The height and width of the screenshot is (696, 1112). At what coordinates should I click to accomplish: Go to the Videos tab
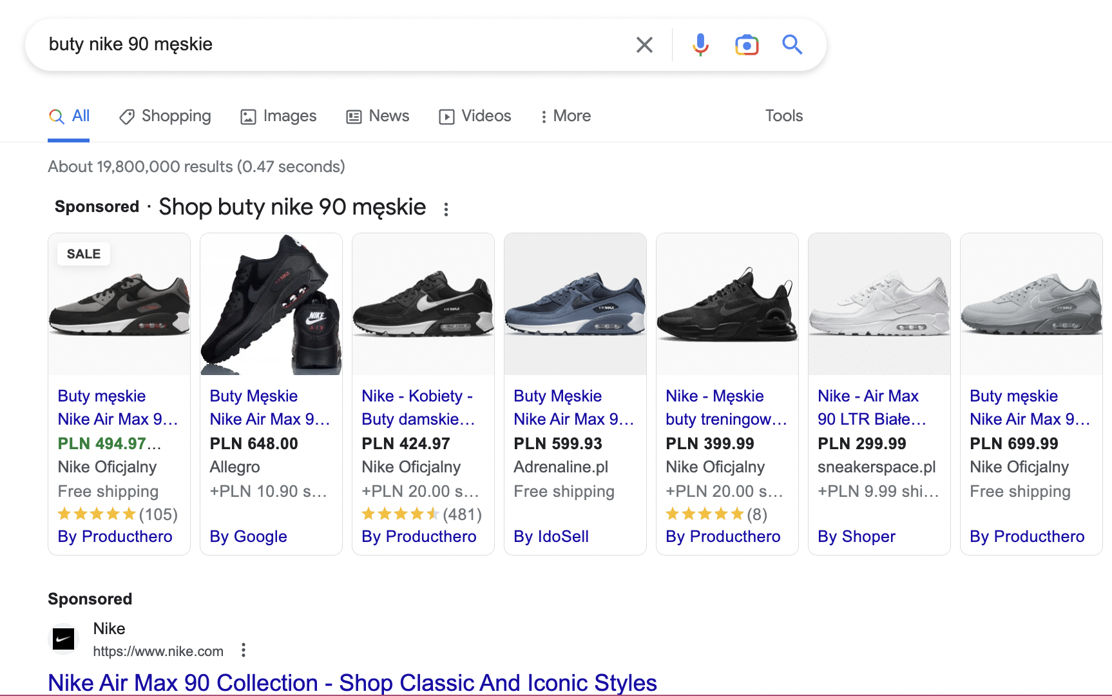[475, 116]
